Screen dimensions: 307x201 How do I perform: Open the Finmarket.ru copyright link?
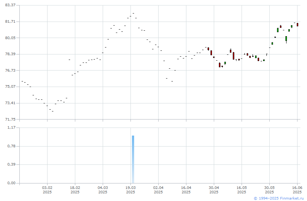coord(279,198)
